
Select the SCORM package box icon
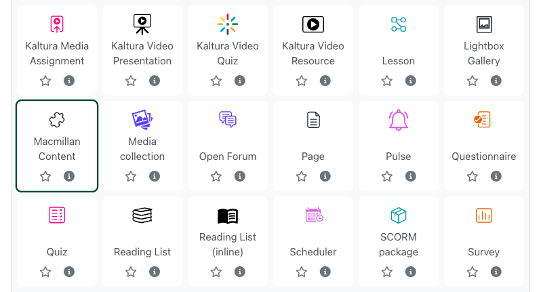click(x=399, y=215)
